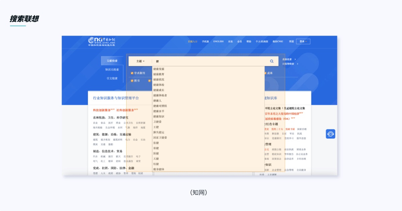Uncheck the 成果 checkbox
The width and height of the screenshot is (402, 211).
(265, 73)
